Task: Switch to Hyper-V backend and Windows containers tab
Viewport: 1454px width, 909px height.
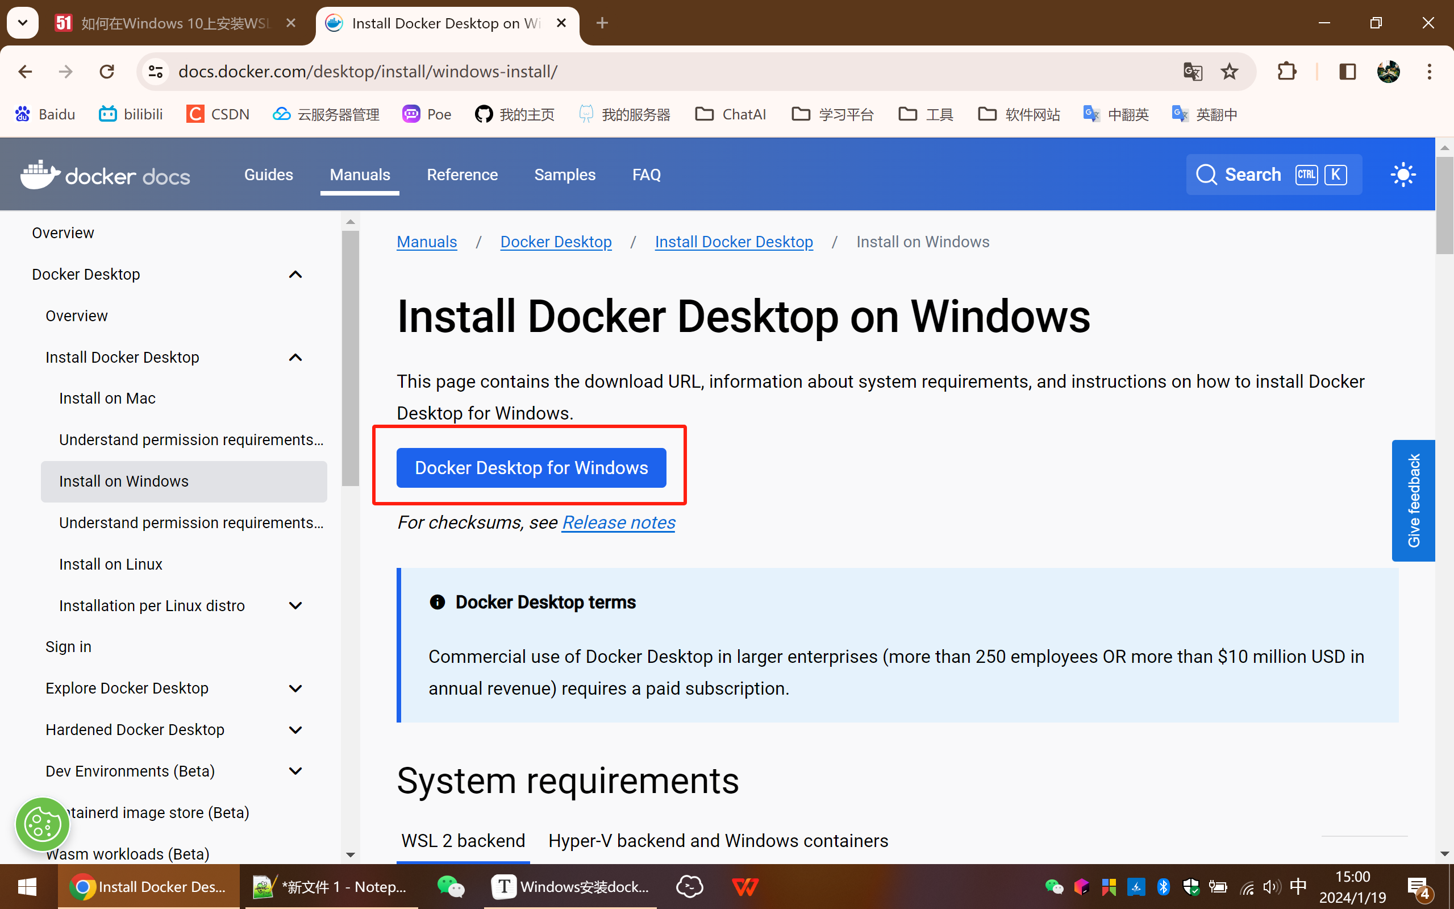Action: click(718, 840)
